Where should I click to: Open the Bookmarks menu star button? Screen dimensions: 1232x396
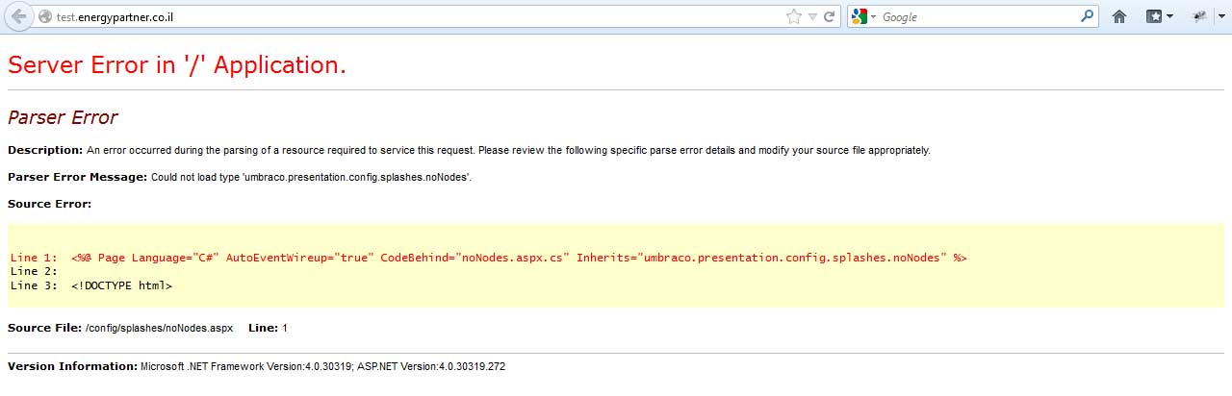[1154, 16]
